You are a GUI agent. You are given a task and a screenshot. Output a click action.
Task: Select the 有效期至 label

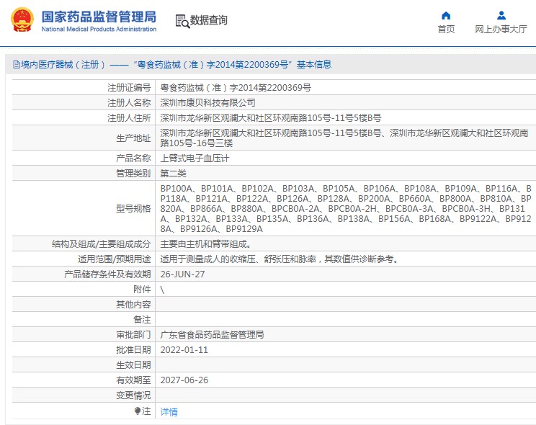(133, 380)
